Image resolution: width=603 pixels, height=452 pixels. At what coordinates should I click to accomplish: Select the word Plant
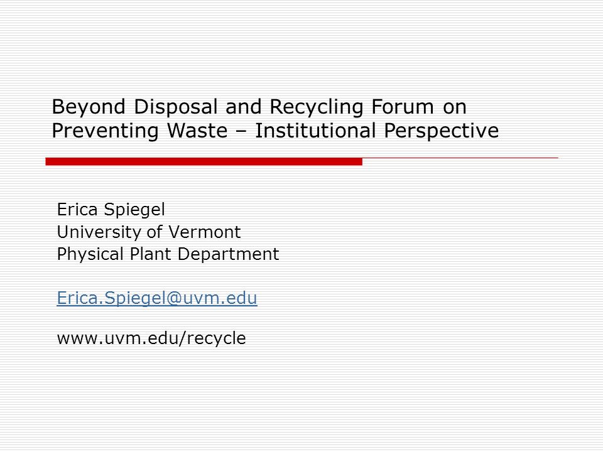(150, 254)
